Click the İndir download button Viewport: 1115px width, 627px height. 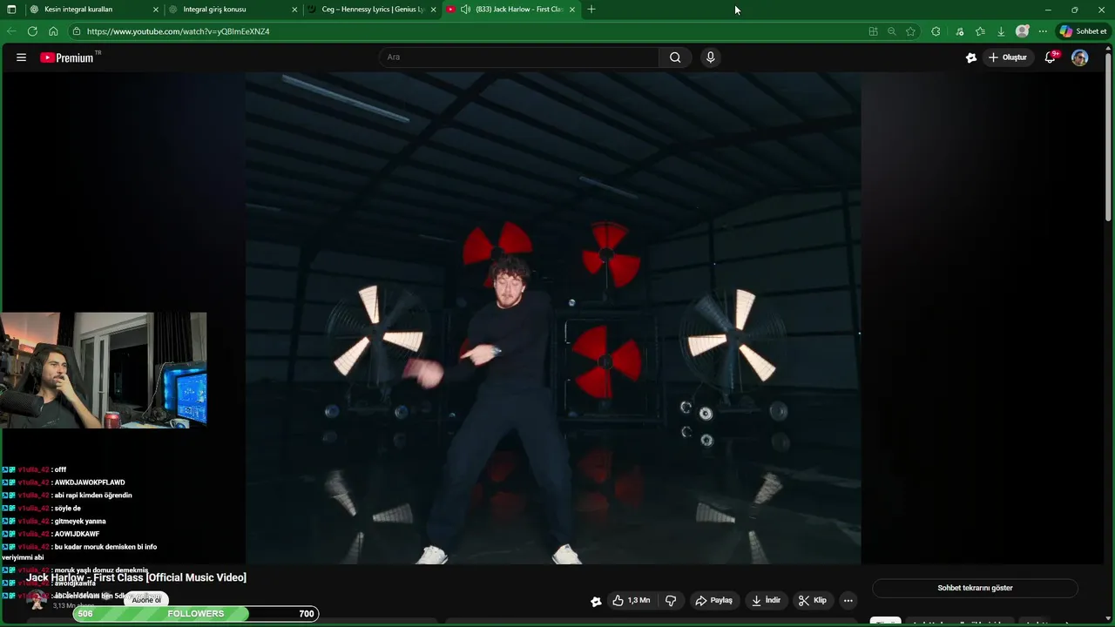[x=767, y=600]
